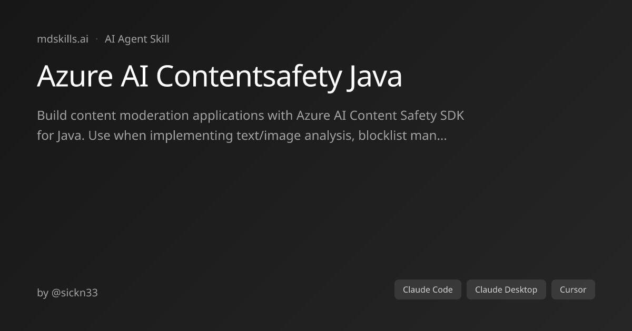The image size is (632, 331).
Task: Select the Cursor tag
Action: (573, 289)
